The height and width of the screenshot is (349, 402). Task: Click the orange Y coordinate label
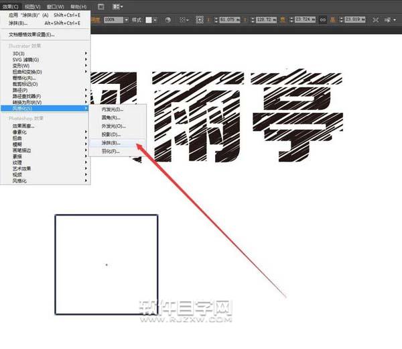tap(245, 19)
